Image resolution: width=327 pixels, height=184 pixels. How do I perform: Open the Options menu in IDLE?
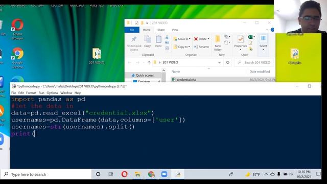point(52,93)
